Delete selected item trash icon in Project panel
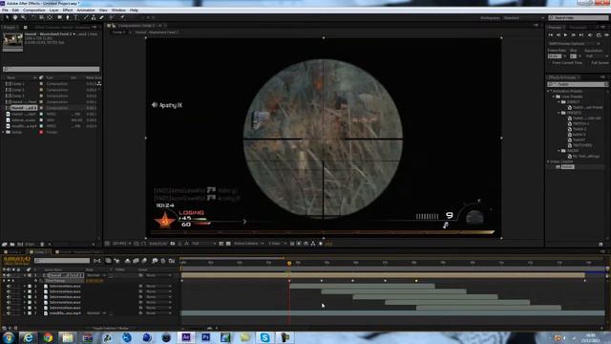Screen dimensions: 611x344 [x=42, y=245]
